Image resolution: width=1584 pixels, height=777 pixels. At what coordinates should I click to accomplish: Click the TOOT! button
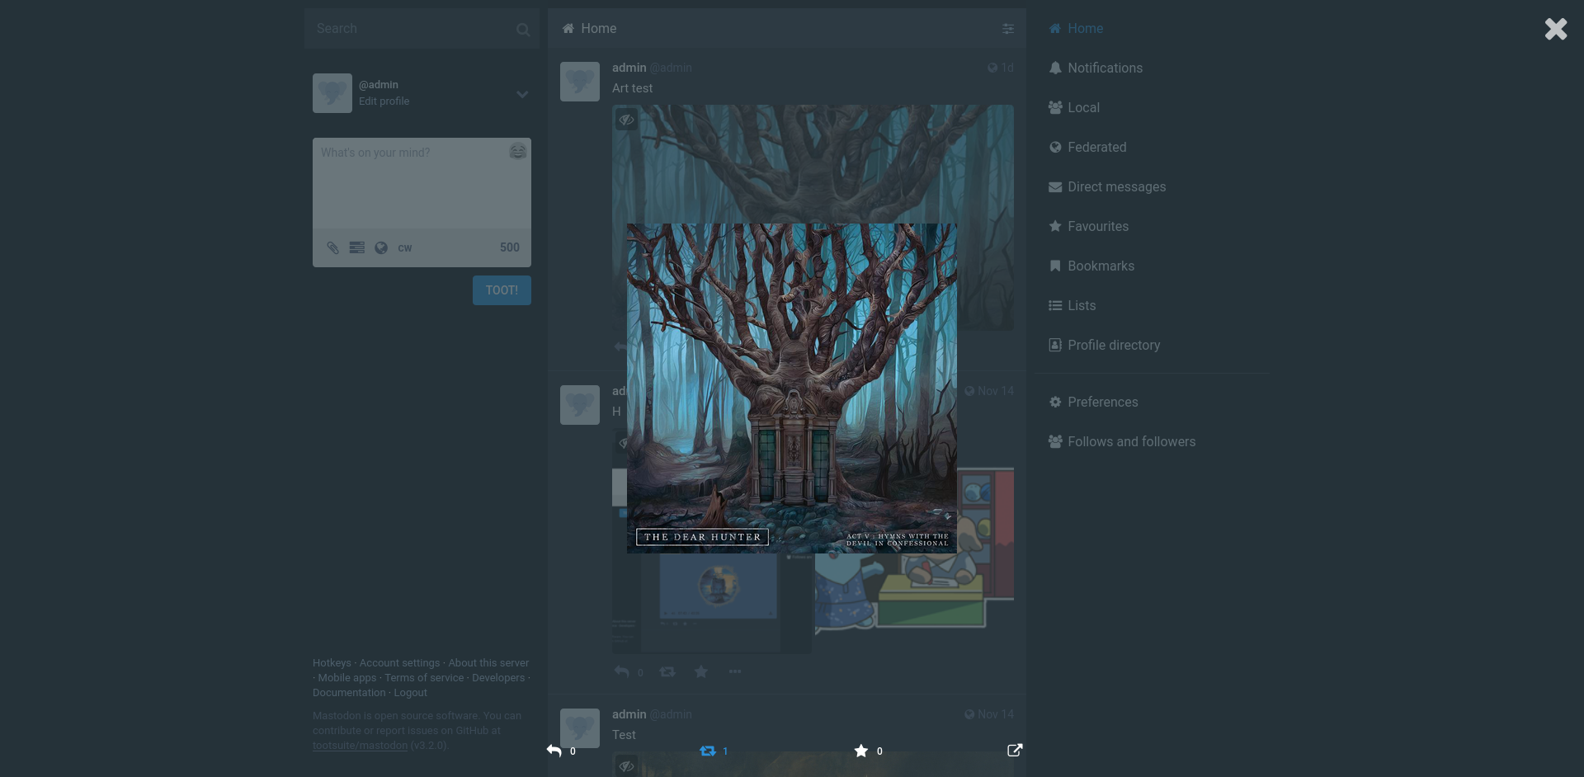click(x=502, y=290)
